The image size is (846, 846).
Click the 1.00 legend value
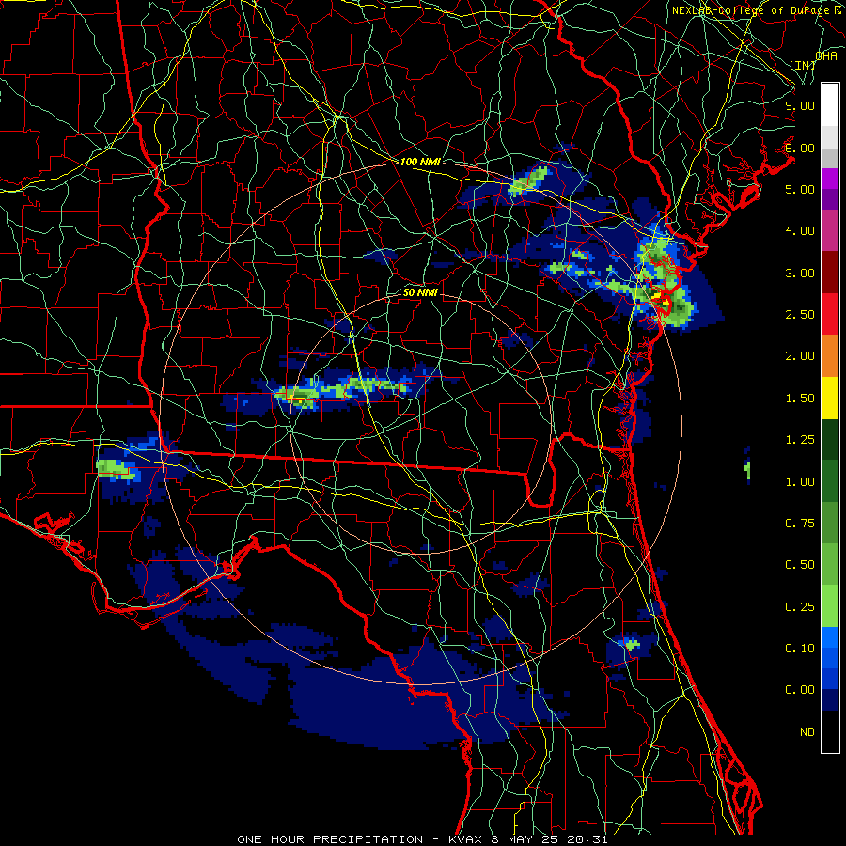coord(800,482)
